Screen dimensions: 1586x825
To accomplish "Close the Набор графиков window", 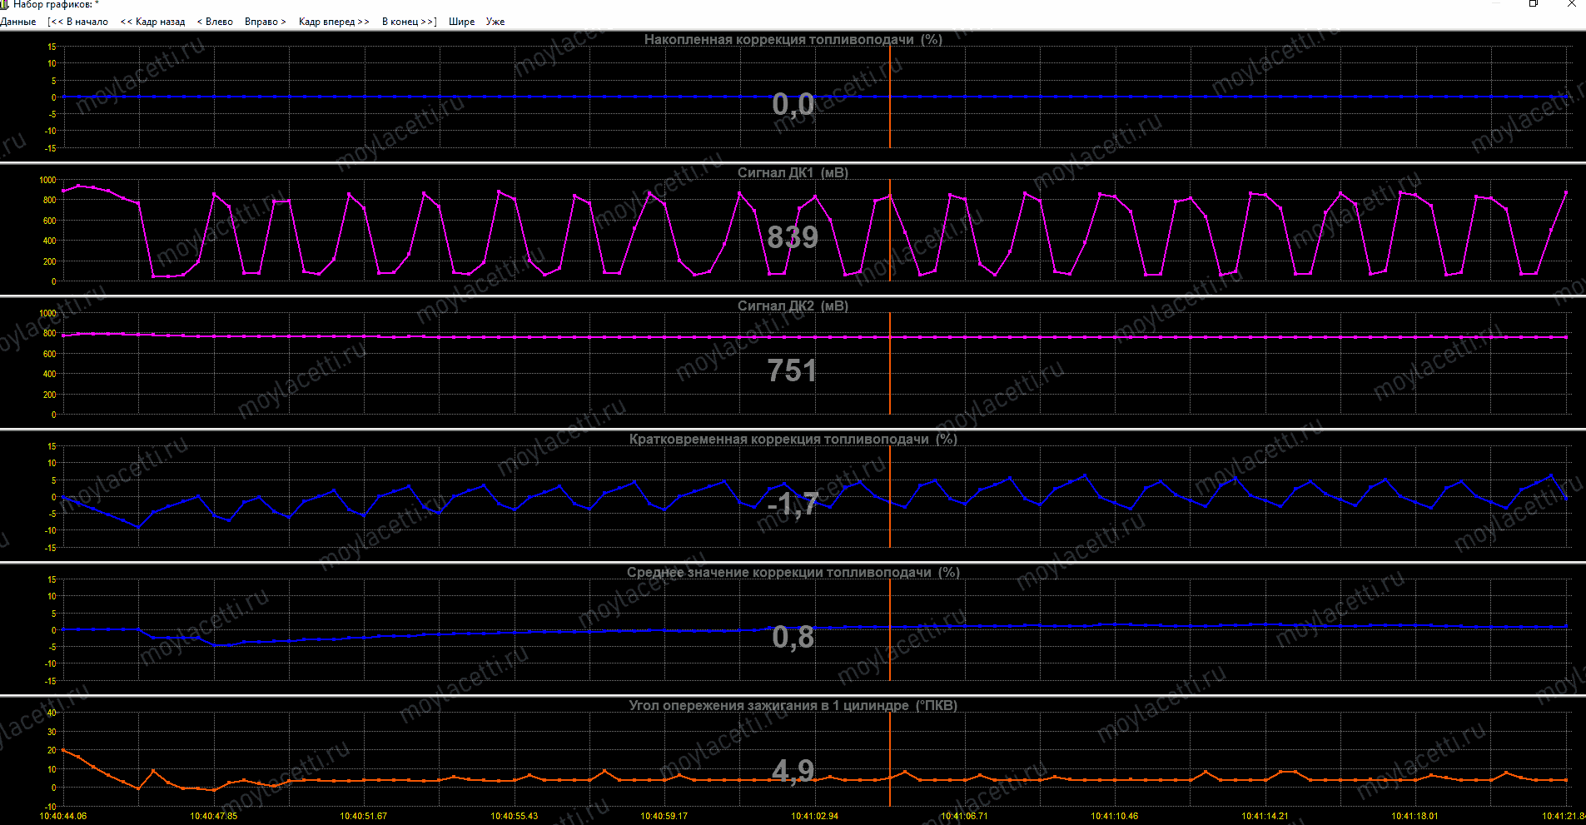I will tap(1572, 4).
